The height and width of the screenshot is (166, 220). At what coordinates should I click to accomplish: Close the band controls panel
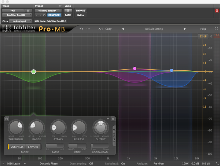(x=113, y=119)
